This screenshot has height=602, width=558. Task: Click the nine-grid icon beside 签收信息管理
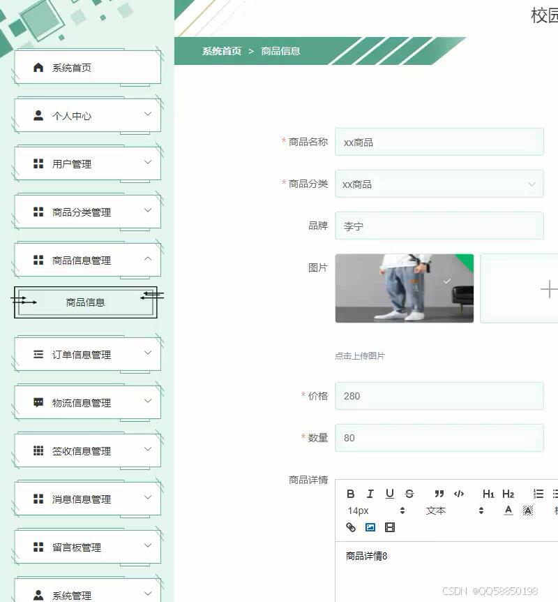[x=38, y=450]
